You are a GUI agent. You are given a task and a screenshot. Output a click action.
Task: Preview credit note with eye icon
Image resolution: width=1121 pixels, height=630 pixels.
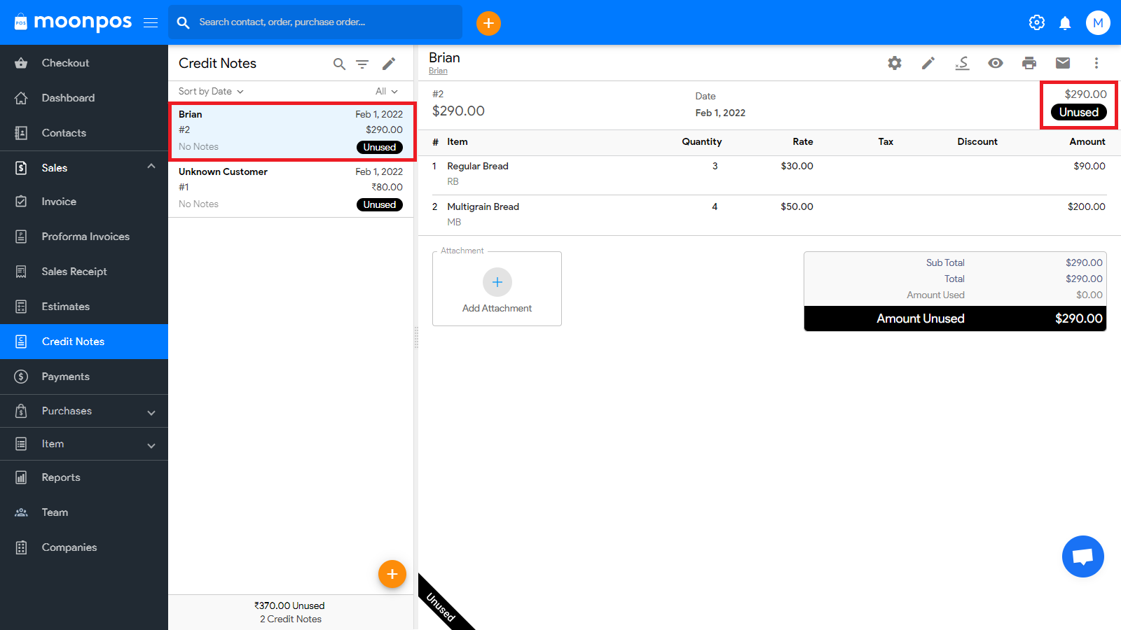996,63
